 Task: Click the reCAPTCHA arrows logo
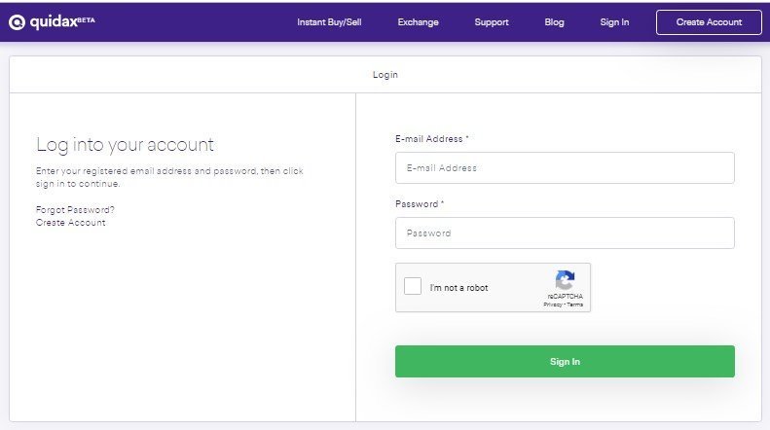[565, 280]
